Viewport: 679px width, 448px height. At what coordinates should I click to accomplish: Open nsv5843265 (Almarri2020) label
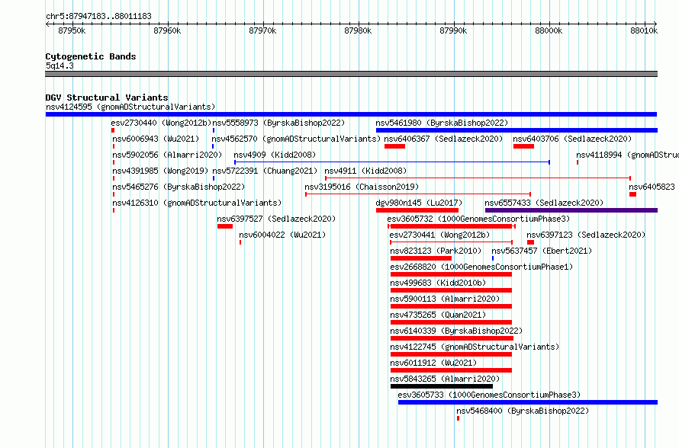pos(445,379)
